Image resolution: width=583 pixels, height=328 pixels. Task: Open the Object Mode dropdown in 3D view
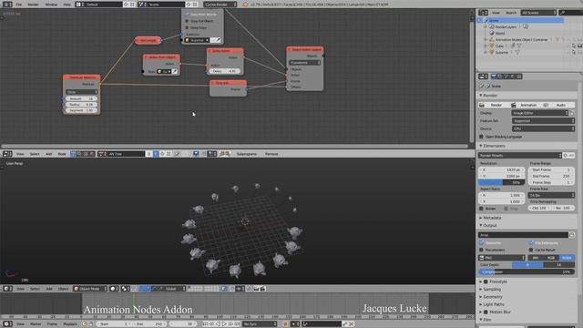89,289
